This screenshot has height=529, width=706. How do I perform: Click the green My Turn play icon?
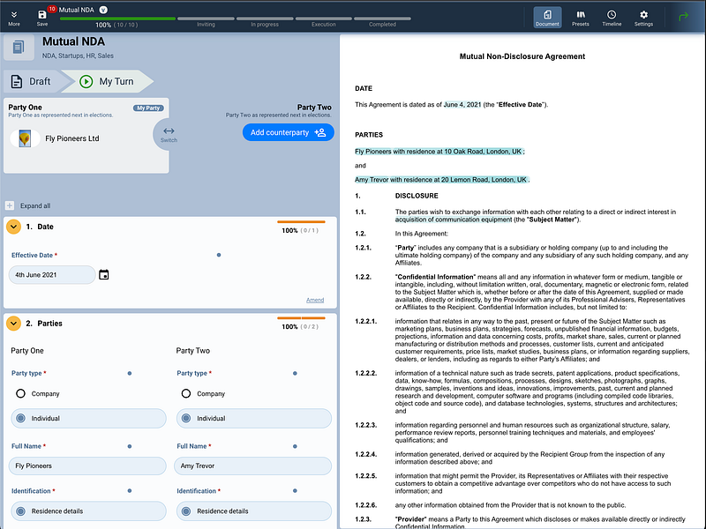click(x=86, y=81)
